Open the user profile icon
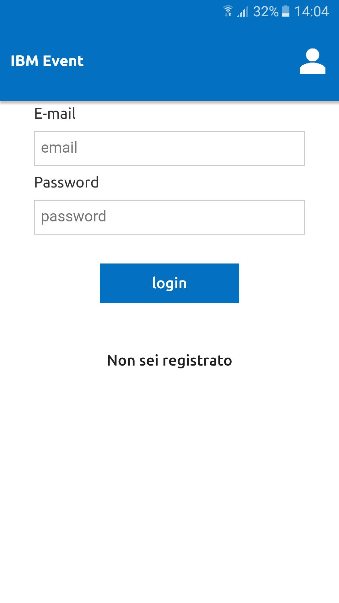339x603 pixels. point(312,62)
